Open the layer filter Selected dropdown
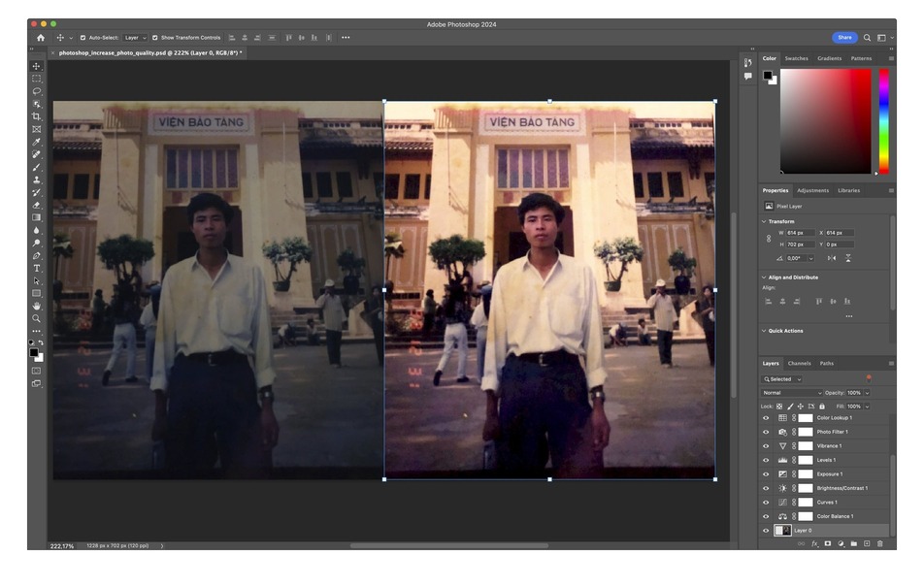This screenshot has width=924, height=586. pos(782,379)
